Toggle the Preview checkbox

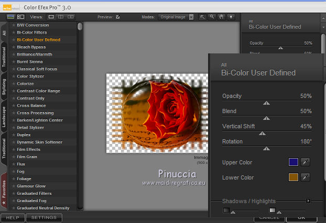pyautogui.click(x=118, y=17)
